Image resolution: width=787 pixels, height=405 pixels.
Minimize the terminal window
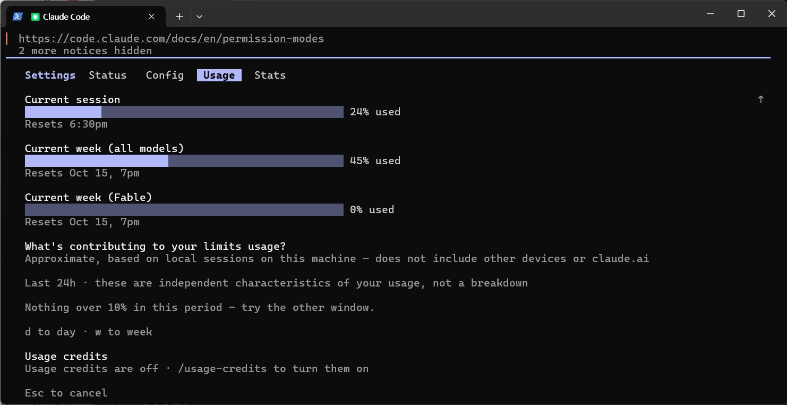tap(711, 14)
